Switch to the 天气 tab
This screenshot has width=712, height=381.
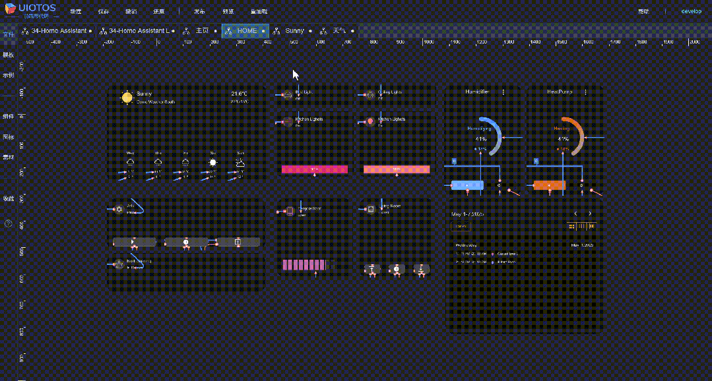[337, 31]
